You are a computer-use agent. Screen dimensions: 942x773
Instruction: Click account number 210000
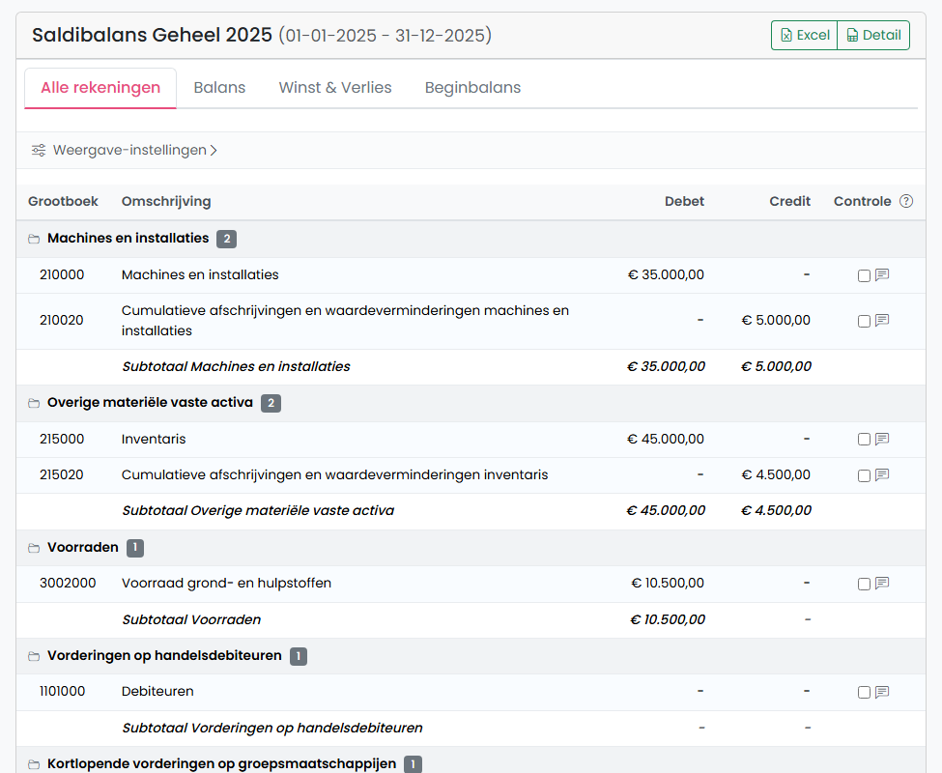click(x=62, y=275)
